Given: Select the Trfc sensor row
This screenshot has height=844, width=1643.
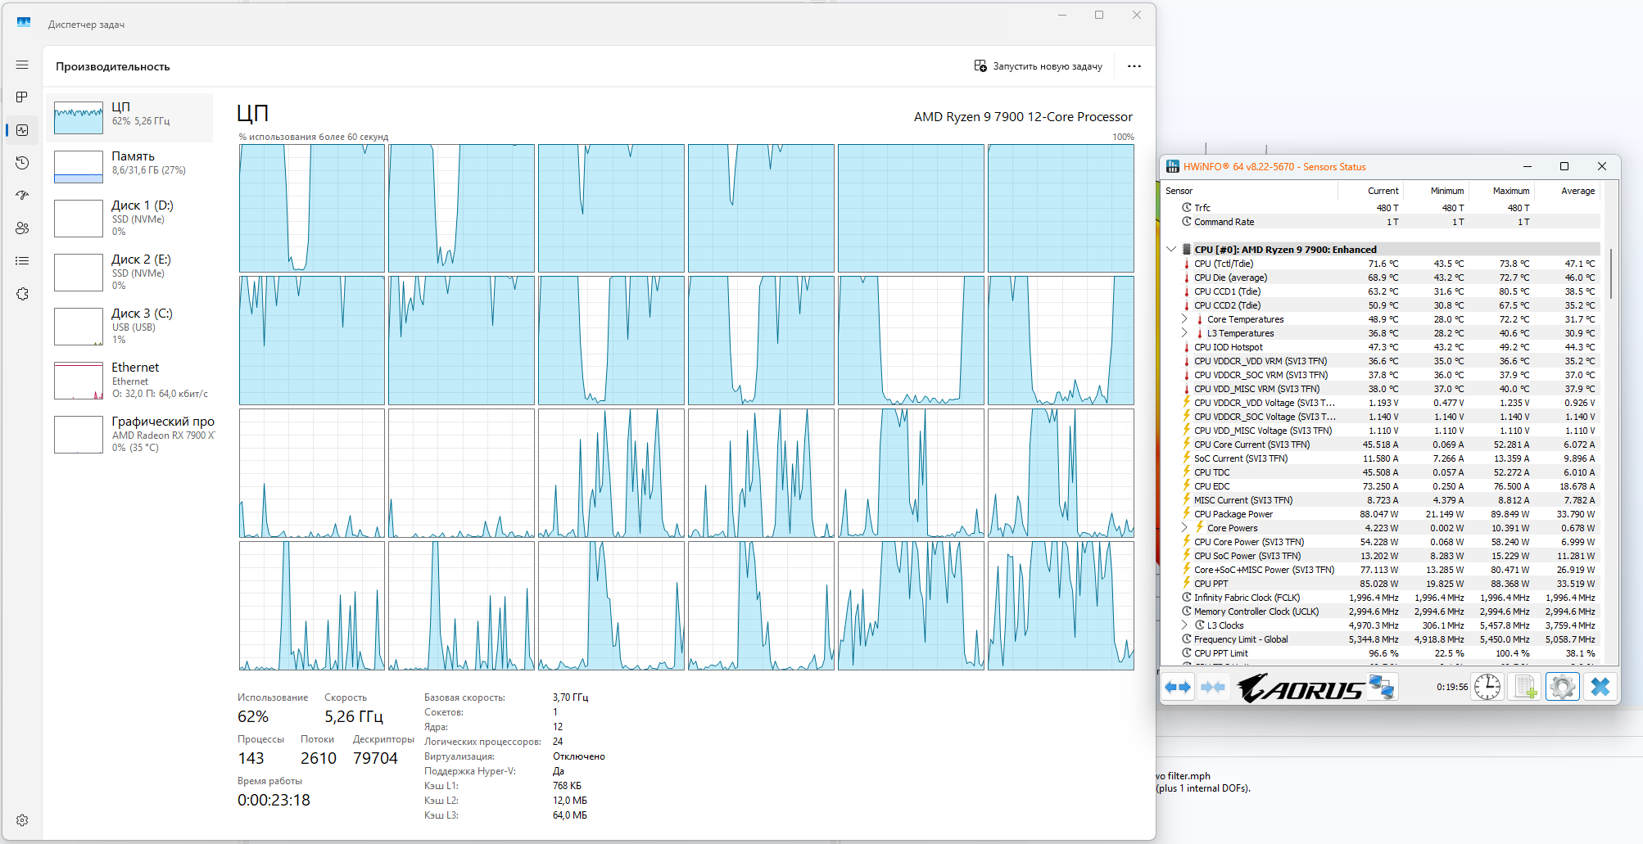Looking at the screenshot, I should point(1381,208).
